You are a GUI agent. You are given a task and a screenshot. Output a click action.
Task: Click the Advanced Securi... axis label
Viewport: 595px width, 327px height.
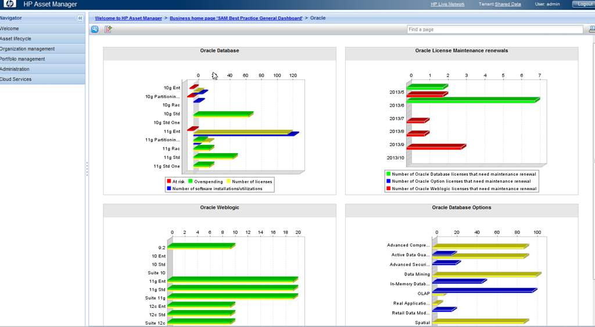click(x=410, y=264)
